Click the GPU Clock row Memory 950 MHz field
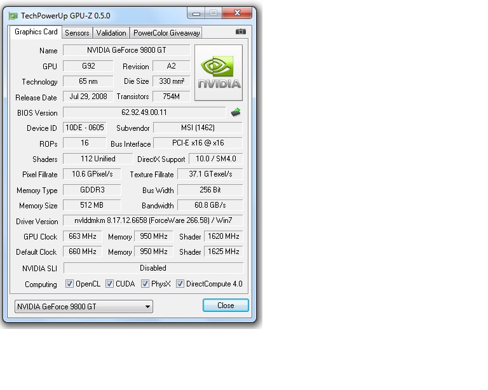The height and width of the screenshot is (390, 488). 153,236
